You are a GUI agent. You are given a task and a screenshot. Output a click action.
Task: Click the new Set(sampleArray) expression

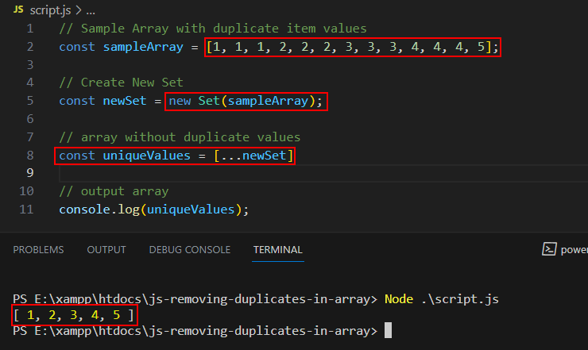(246, 101)
